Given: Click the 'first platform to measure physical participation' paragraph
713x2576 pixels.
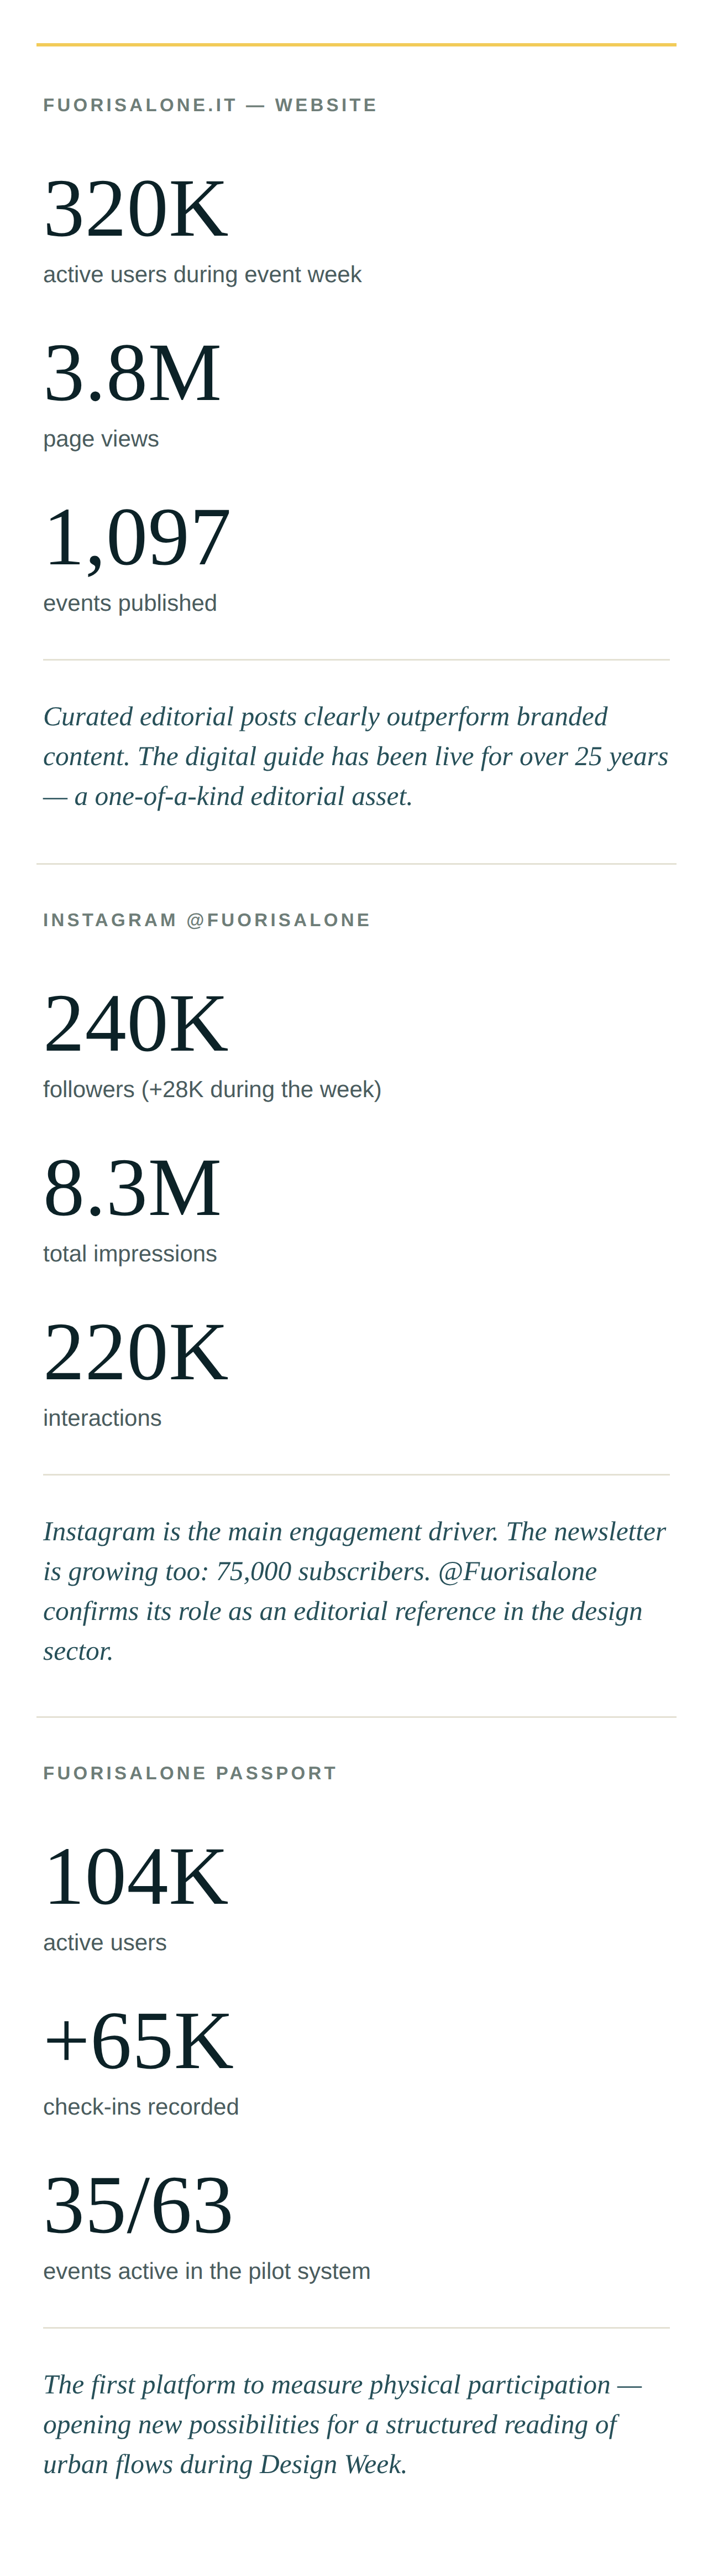Looking at the screenshot, I should click(x=343, y=2424).
